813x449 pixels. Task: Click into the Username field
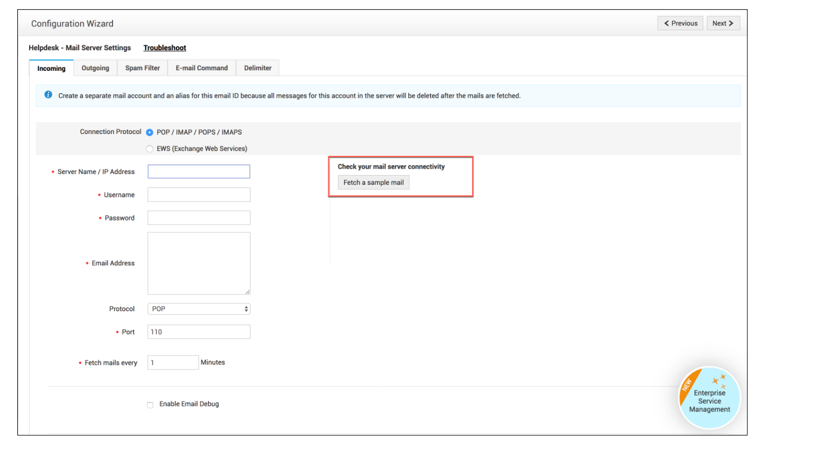pyautogui.click(x=199, y=195)
